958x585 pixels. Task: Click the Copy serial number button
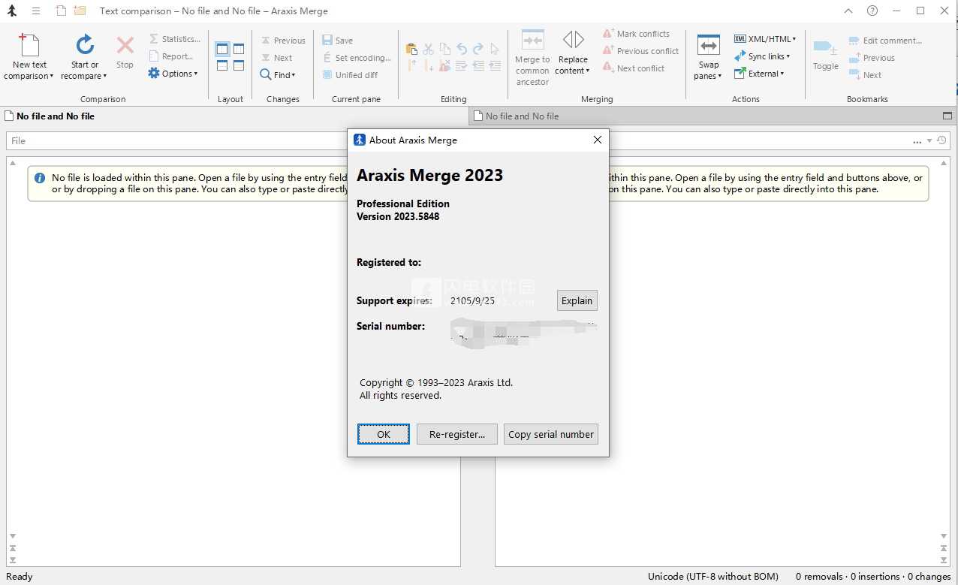[x=551, y=434]
